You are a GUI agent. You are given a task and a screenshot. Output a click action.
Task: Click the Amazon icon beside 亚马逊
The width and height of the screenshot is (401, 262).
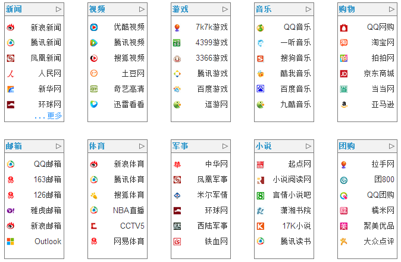coord(344,104)
